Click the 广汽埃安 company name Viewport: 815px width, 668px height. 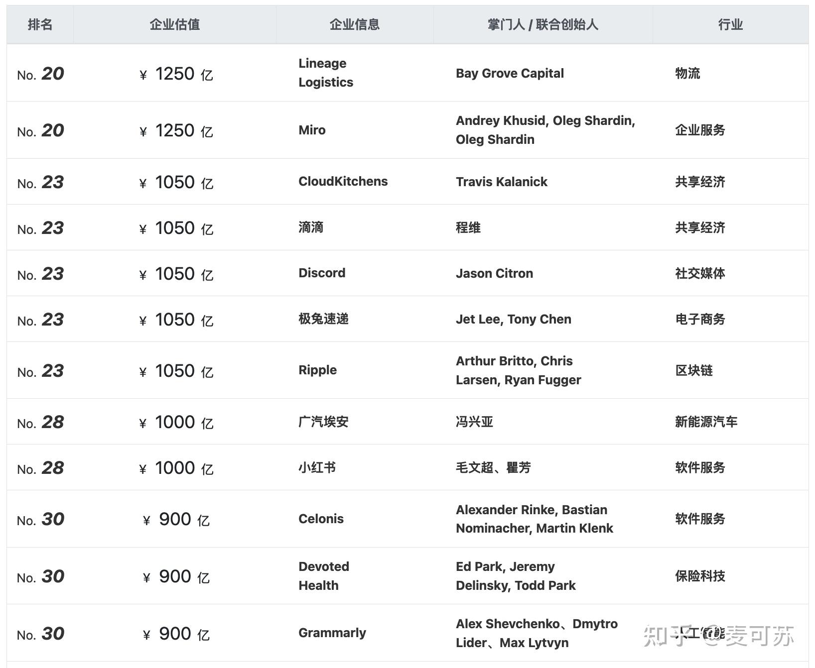[x=323, y=422]
